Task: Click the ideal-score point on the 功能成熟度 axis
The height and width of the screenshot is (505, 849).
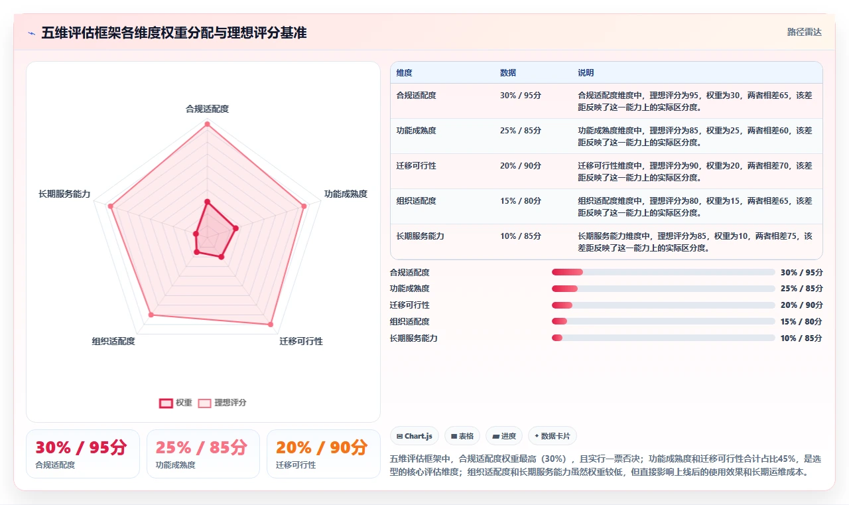Action: pyautogui.click(x=304, y=206)
